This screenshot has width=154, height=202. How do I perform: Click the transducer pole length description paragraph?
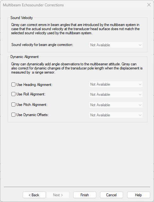pyautogui.click(x=77, y=68)
